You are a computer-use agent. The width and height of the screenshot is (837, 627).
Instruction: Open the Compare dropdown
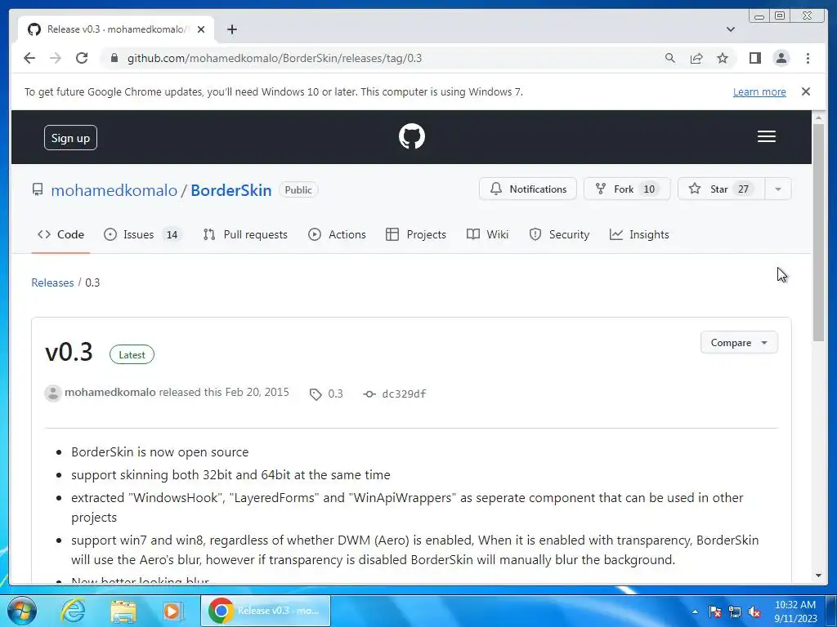coord(739,343)
